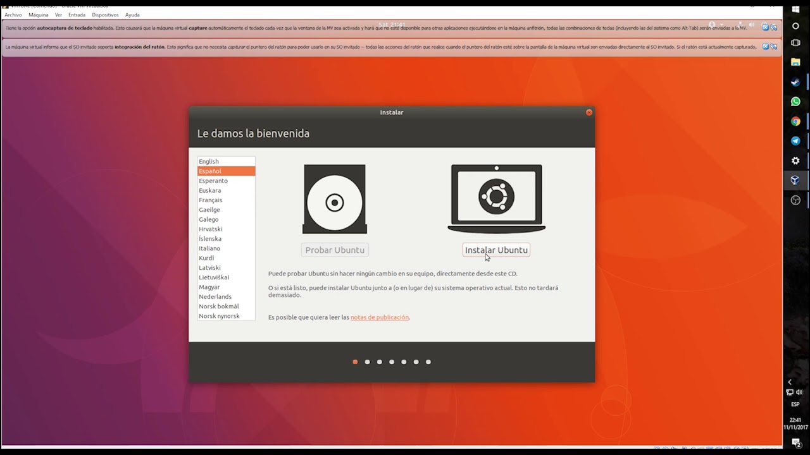Open the Ver menu
Viewport: 810px width, 455px height.
click(x=58, y=15)
